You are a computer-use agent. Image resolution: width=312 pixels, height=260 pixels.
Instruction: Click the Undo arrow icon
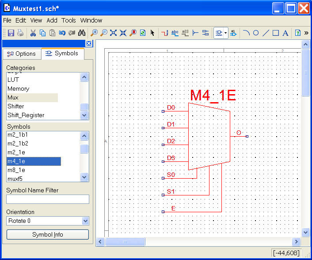[62, 33]
